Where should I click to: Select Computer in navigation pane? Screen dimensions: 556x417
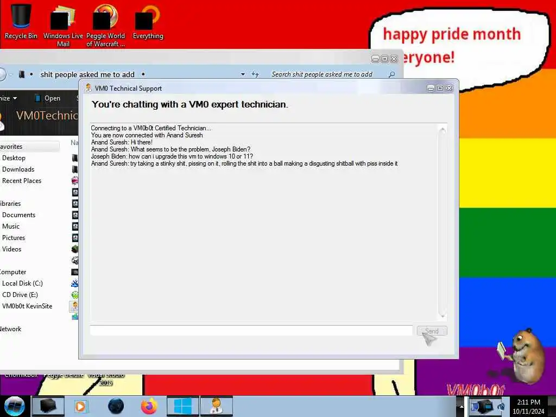point(13,272)
